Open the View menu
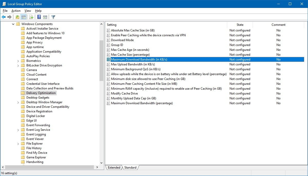This screenshot has height=176, width=308. click(28, 11)
